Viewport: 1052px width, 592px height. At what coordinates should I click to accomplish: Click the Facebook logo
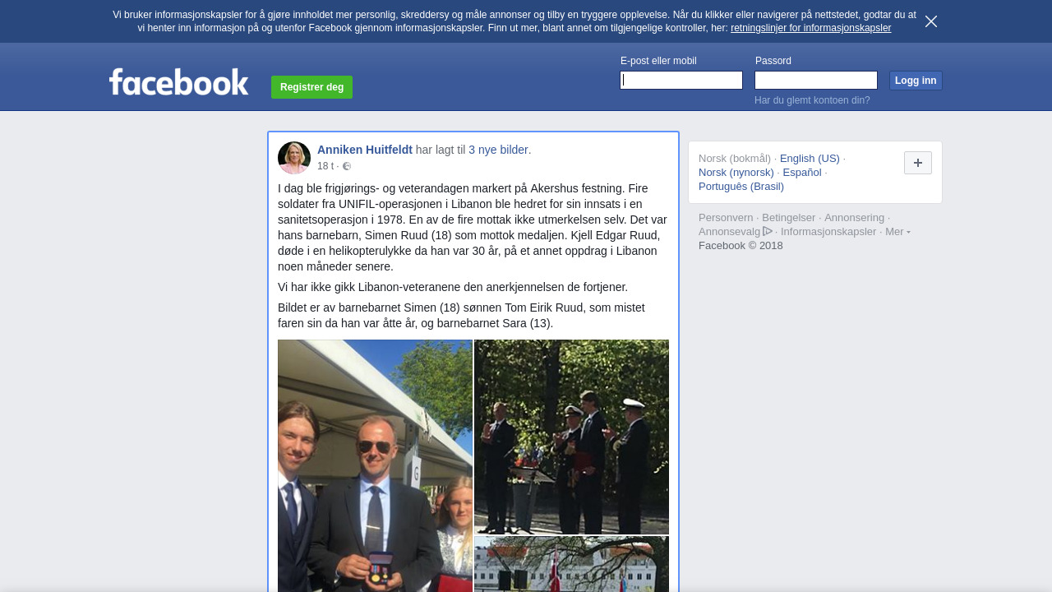point(178,81)
